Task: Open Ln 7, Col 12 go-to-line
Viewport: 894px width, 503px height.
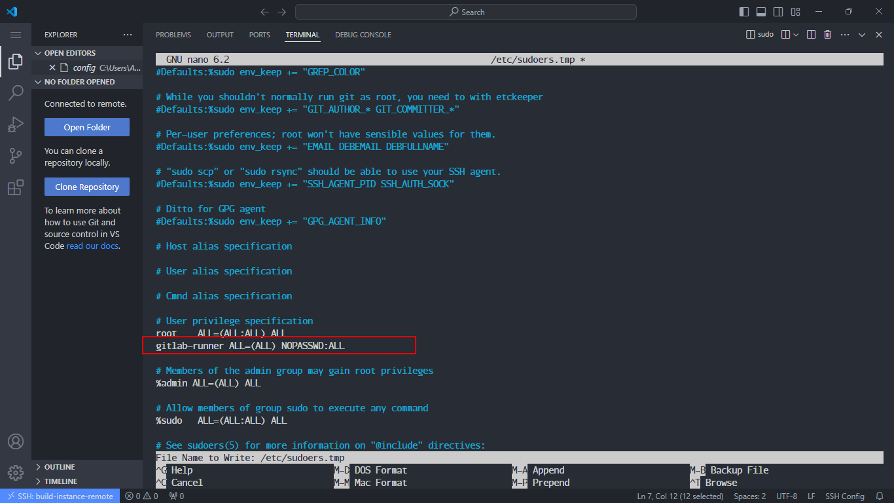Action: (681, 496)
